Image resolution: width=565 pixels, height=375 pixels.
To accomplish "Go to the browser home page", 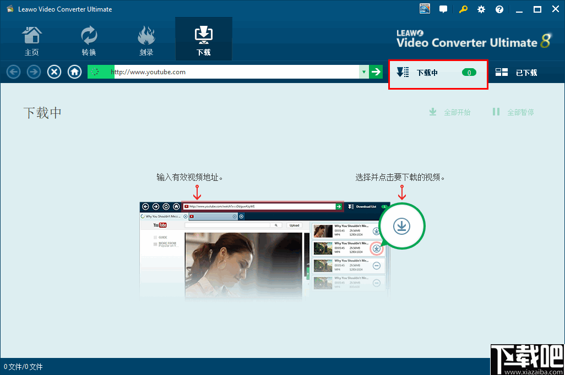I will point(74,72).
